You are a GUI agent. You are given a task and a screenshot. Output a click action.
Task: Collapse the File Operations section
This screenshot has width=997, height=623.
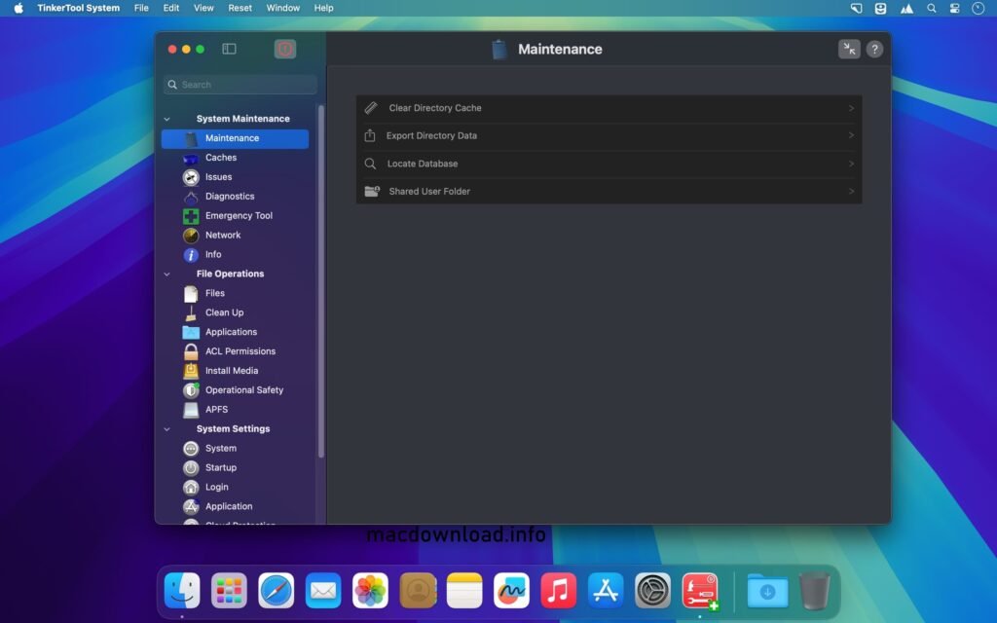coord(167,274)
